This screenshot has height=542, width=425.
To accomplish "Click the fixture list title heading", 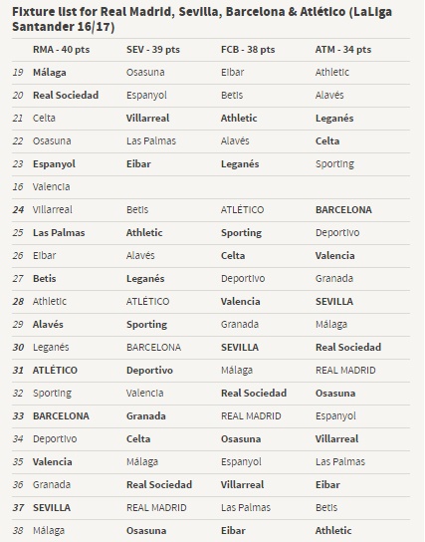I will 202,19.
